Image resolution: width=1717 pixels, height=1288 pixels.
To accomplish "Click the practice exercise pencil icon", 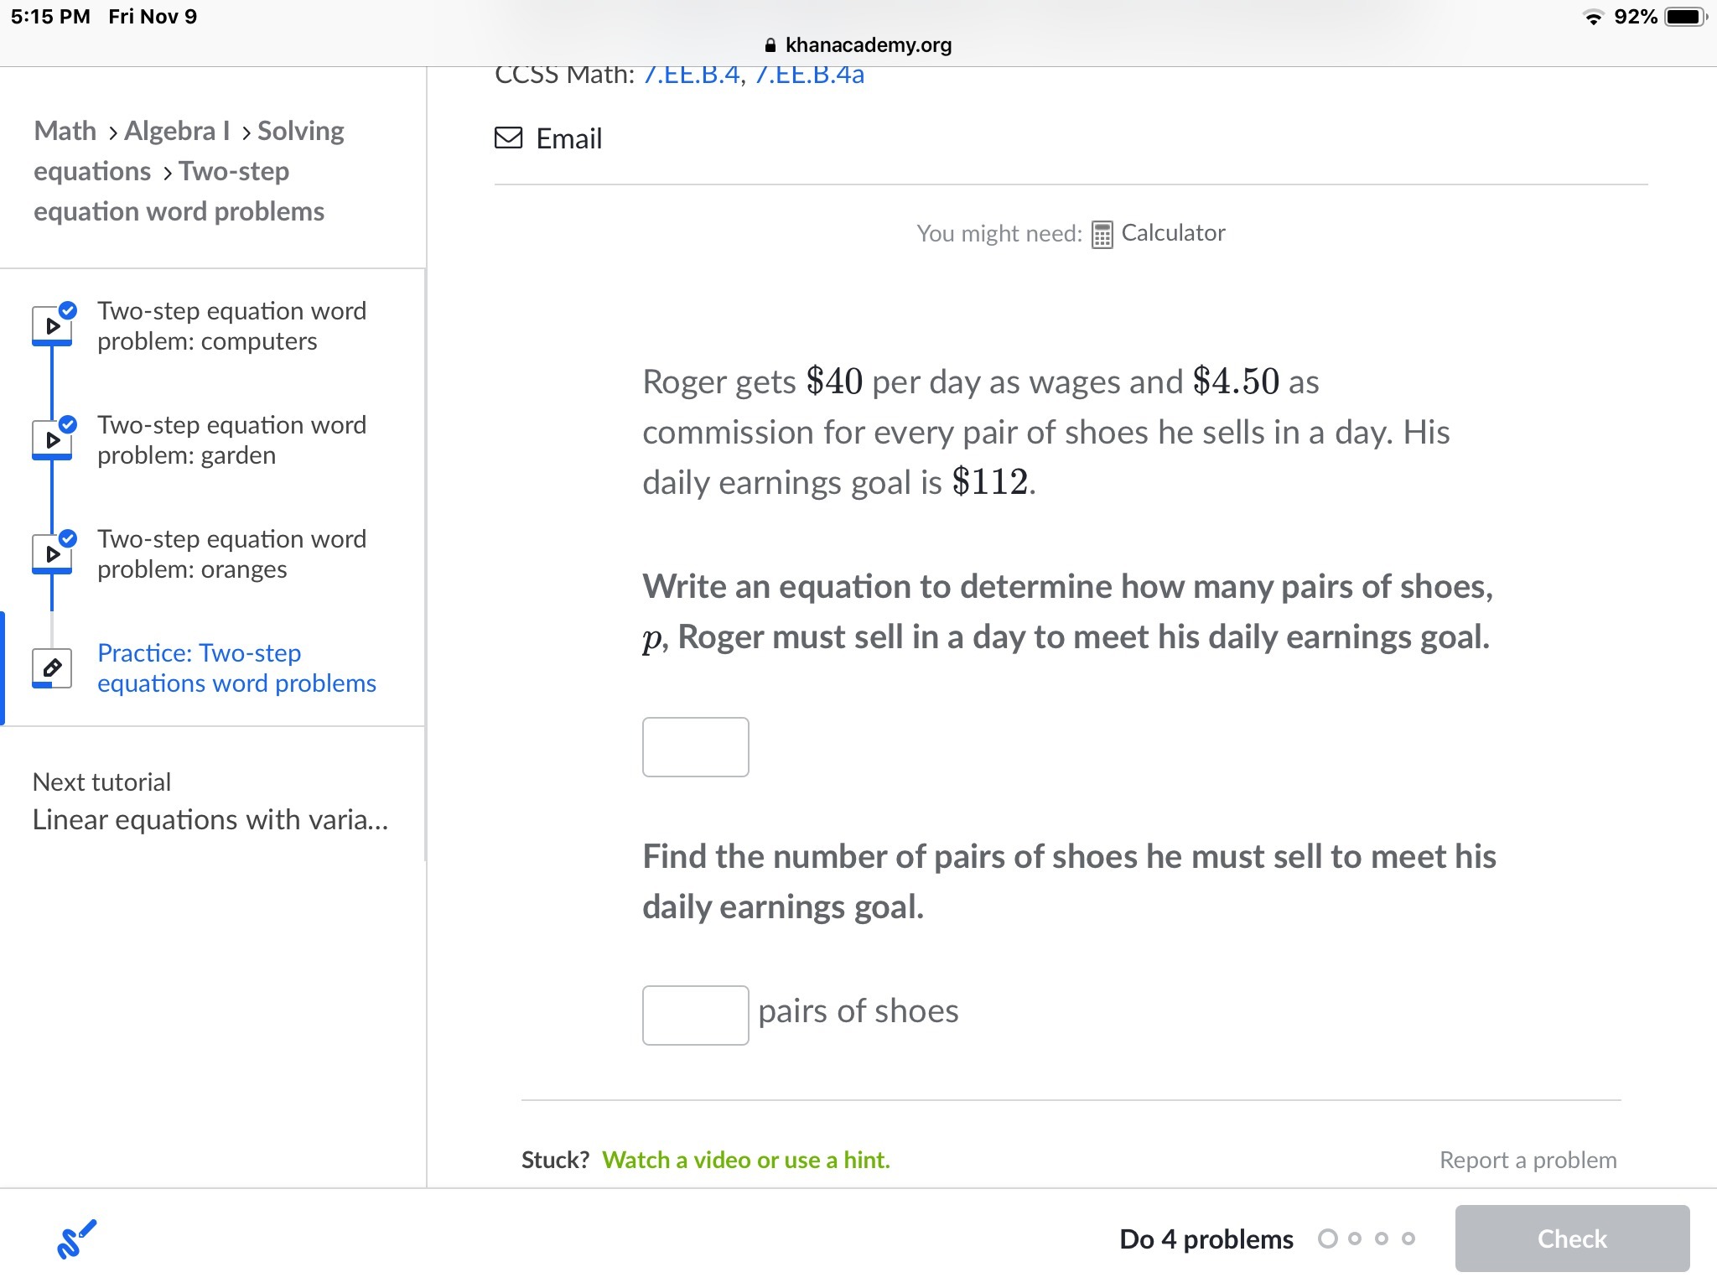I will pos(52,668).
